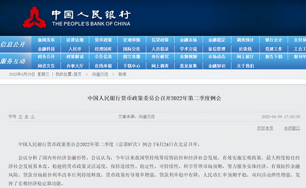This screenshot has width=306, height=188.
Task: Open the 新闻发布 menu item
Action: click(46, 40)
